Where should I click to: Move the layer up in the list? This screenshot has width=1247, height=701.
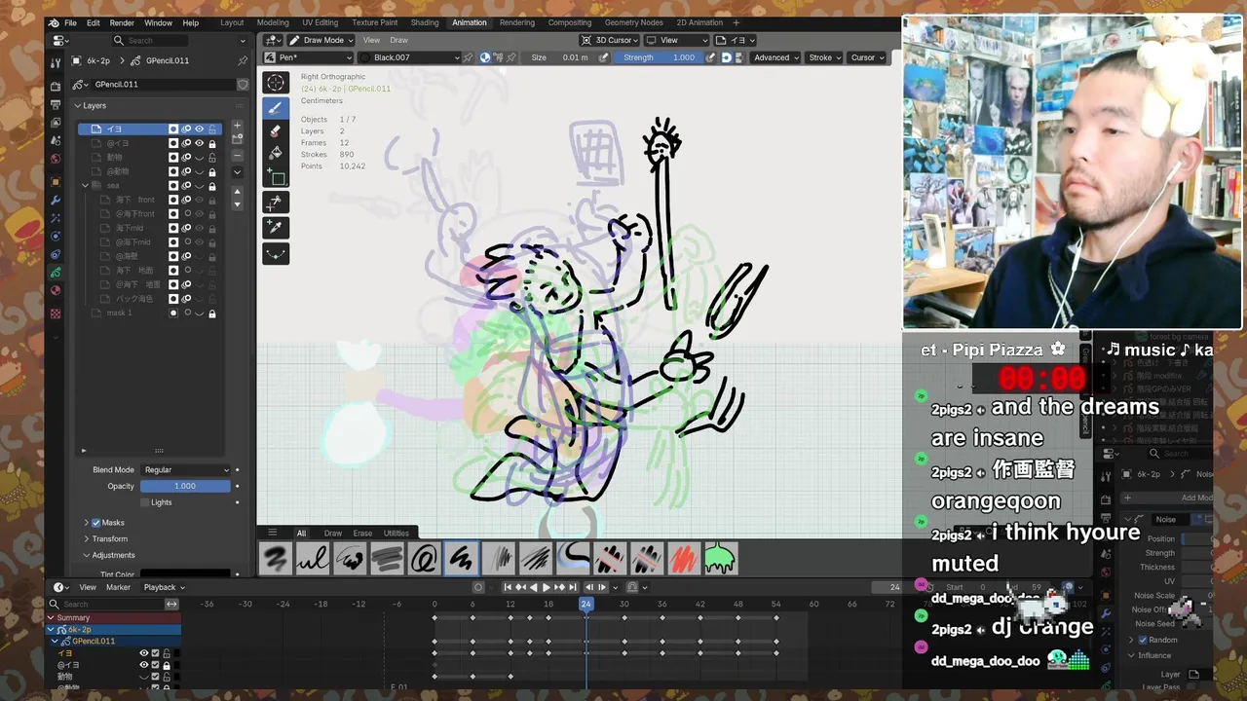pyautogui.click(x=237, y=191)
